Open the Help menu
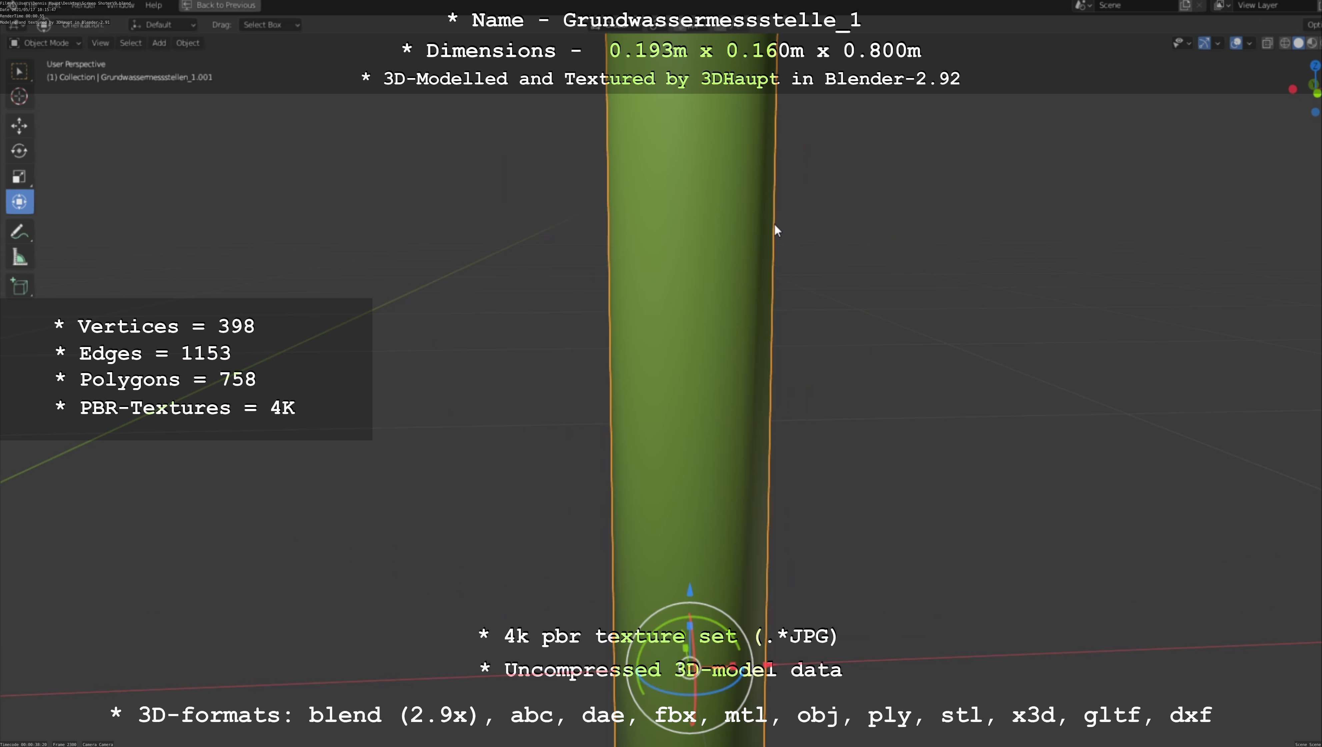Viewport: 1322px width, 747px height. point(153,5)
